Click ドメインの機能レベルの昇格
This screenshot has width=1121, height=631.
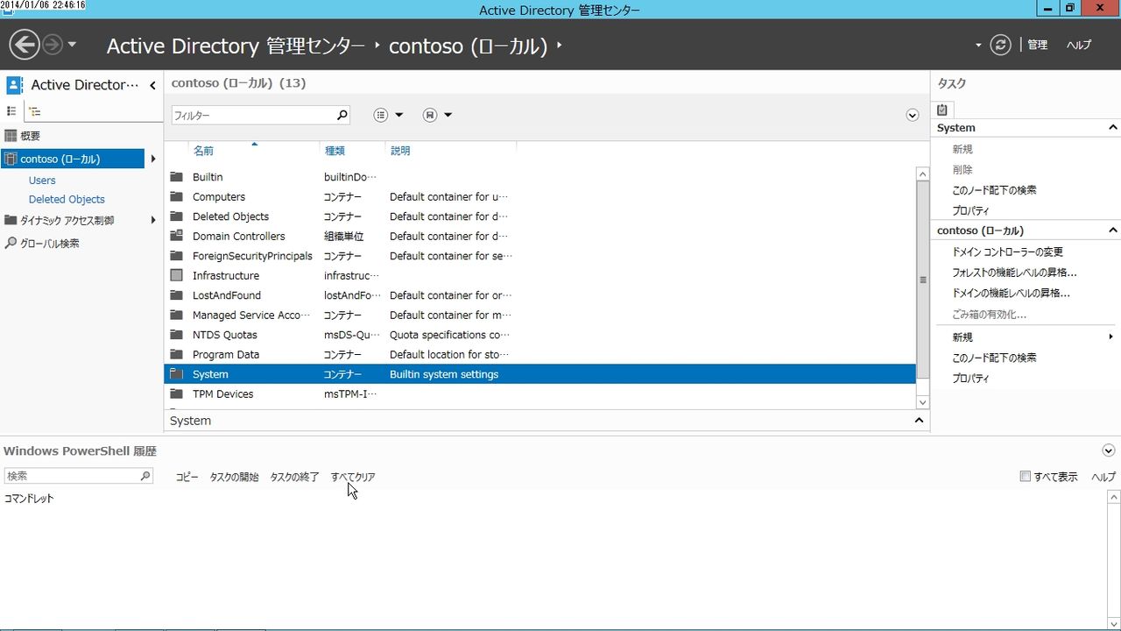click(1011, 294)
